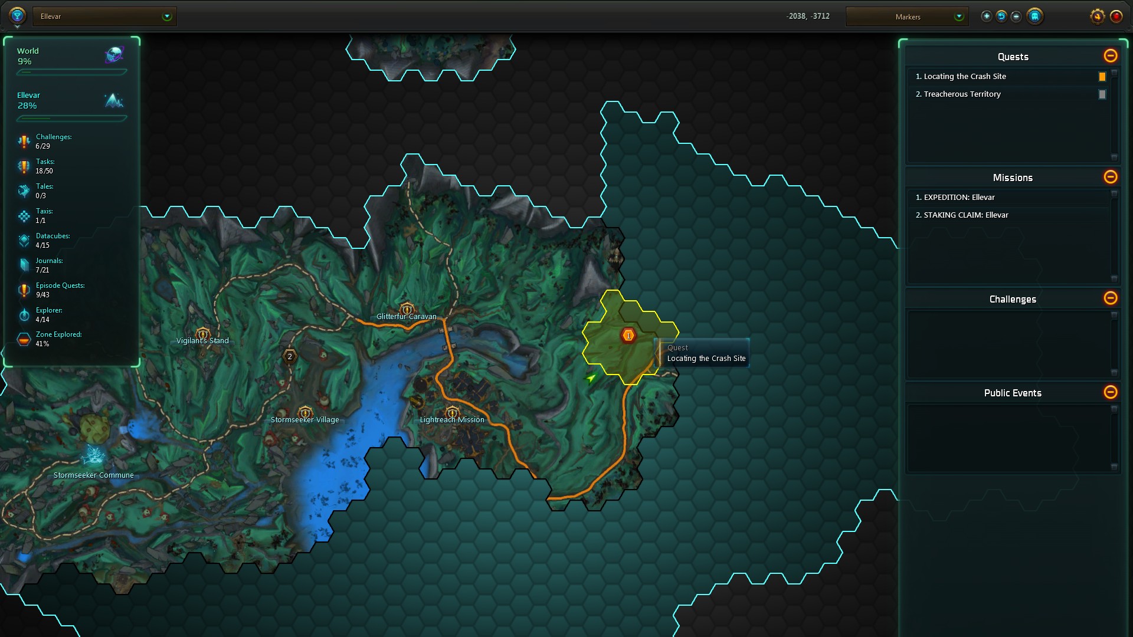Viewport: 1133px width, 637px height.
Task: Collapse the Challenges panel section
Action: [1110, 298]
